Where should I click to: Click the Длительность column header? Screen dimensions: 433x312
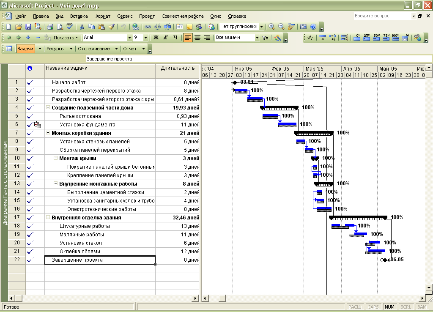click(177, 71)
